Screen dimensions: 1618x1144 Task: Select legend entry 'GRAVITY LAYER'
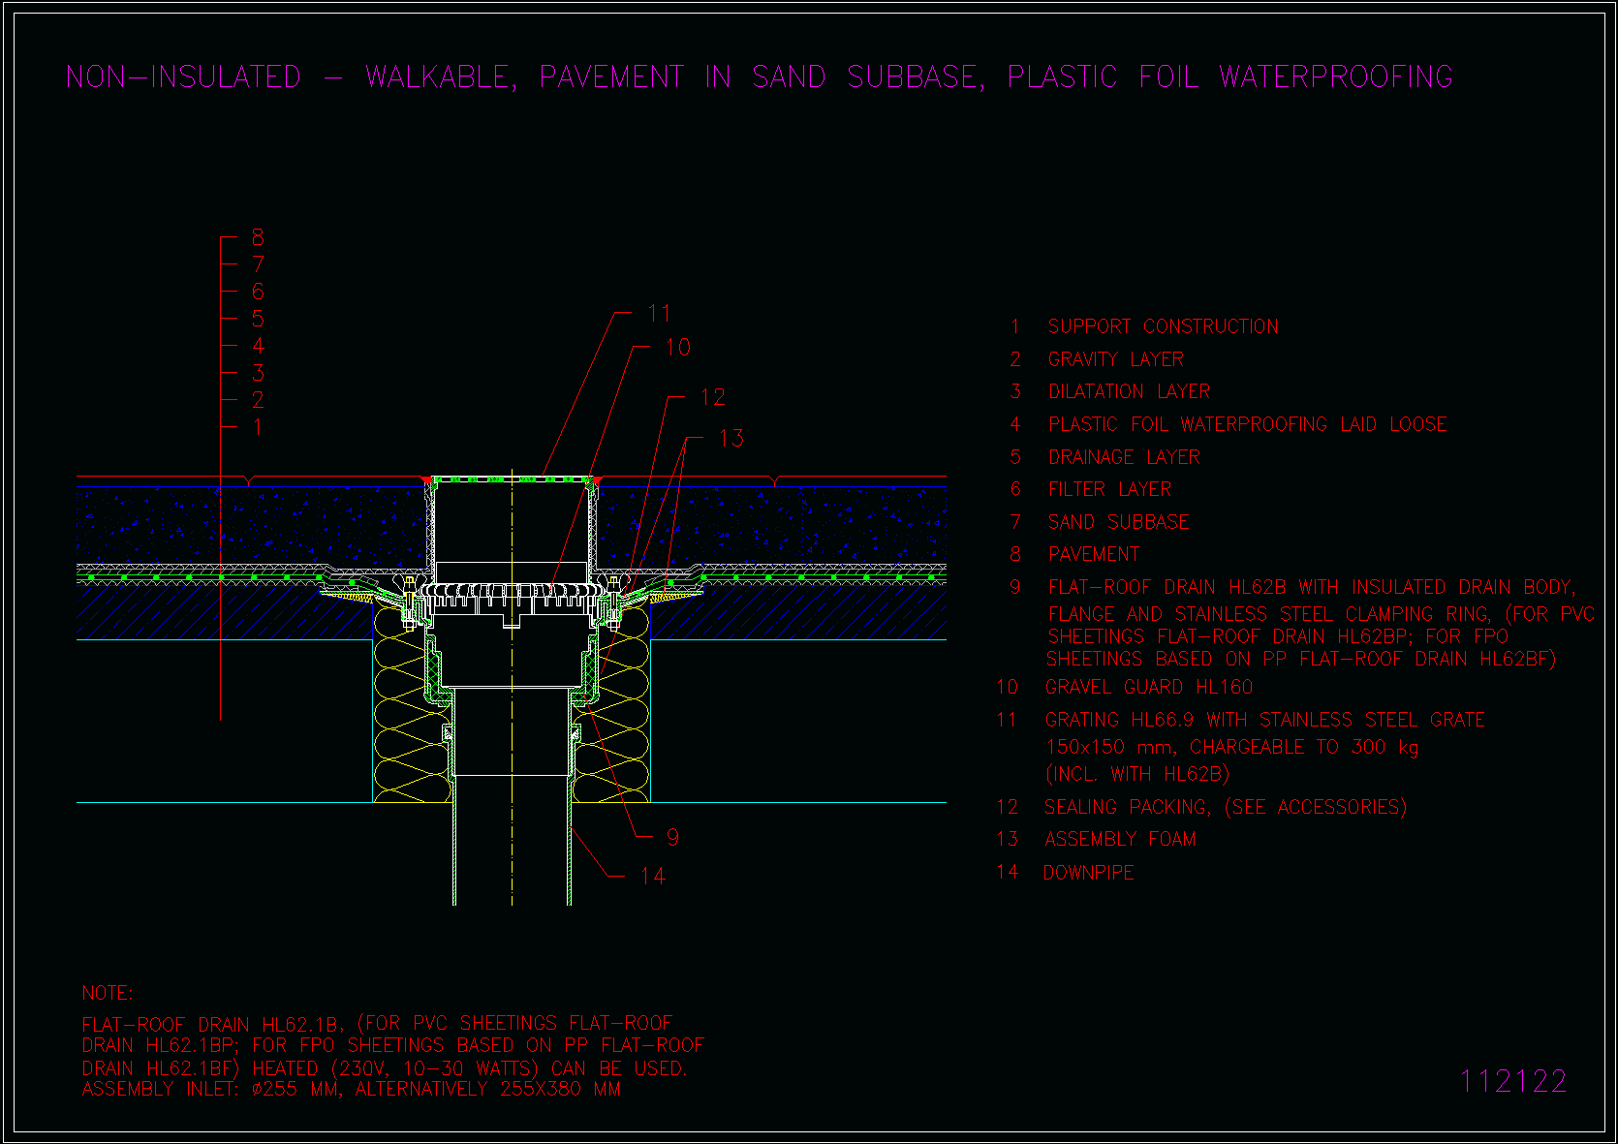(1116, 359)
